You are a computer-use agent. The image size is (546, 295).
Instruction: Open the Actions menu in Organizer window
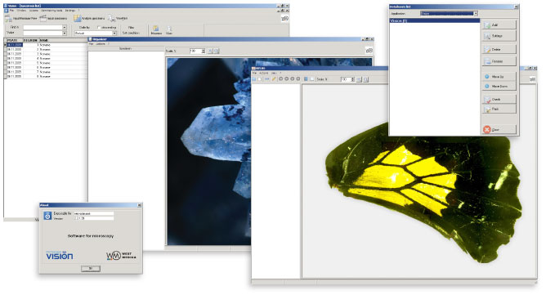click(101, 44)
